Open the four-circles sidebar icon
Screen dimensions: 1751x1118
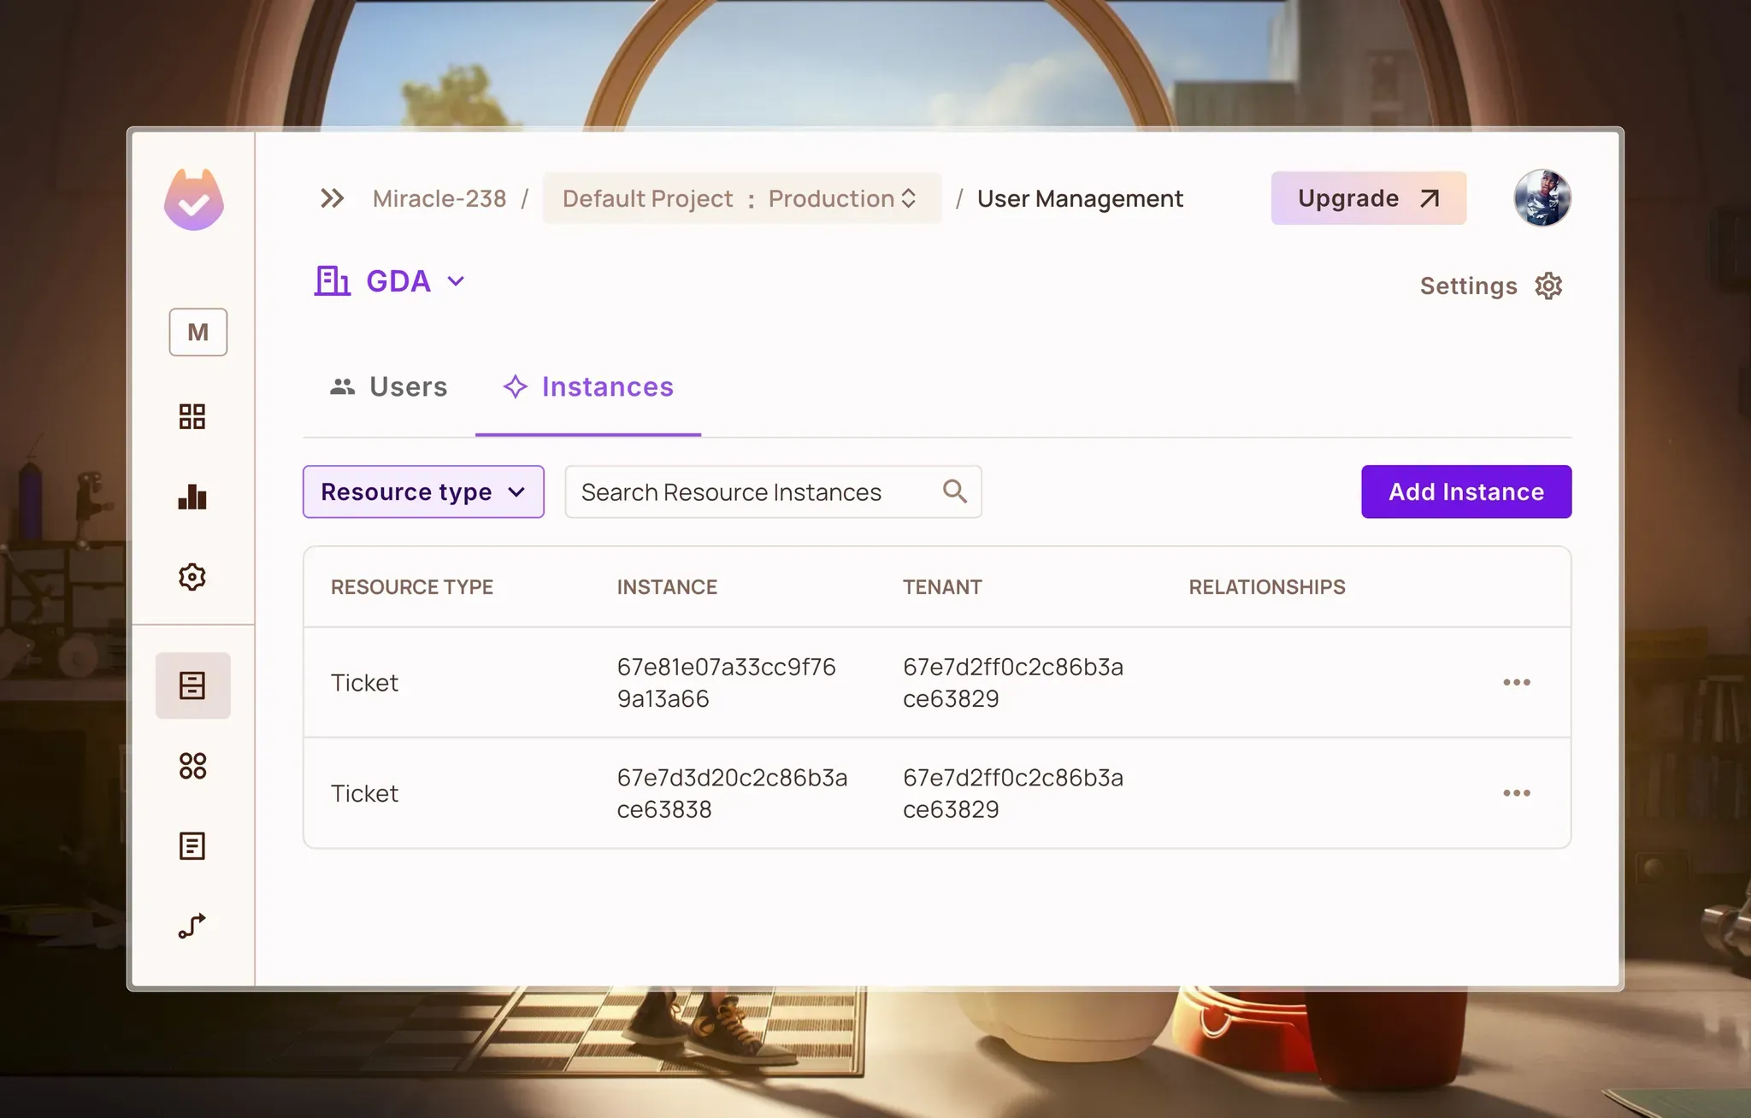tap(192, 766)
